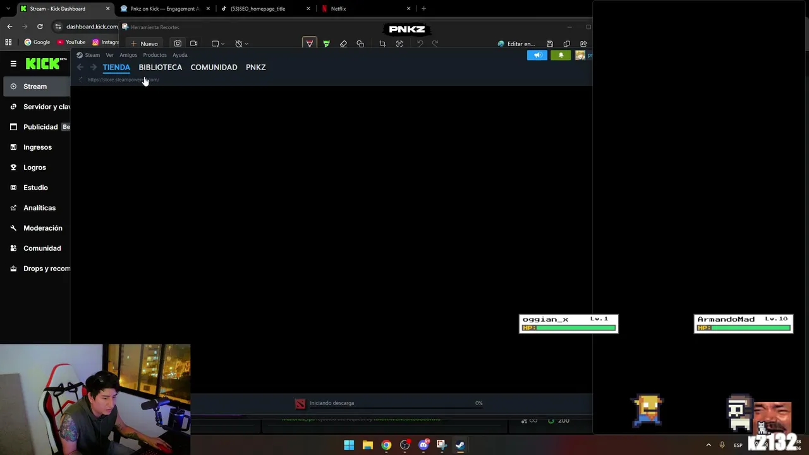The image size is (809, 455).
Task: Open the Ayuda menu in Steam
Action: point(180,55)
